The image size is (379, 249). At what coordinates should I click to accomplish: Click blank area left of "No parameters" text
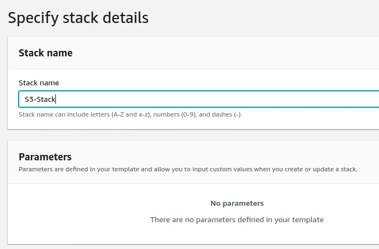click(x=110, y=203)
